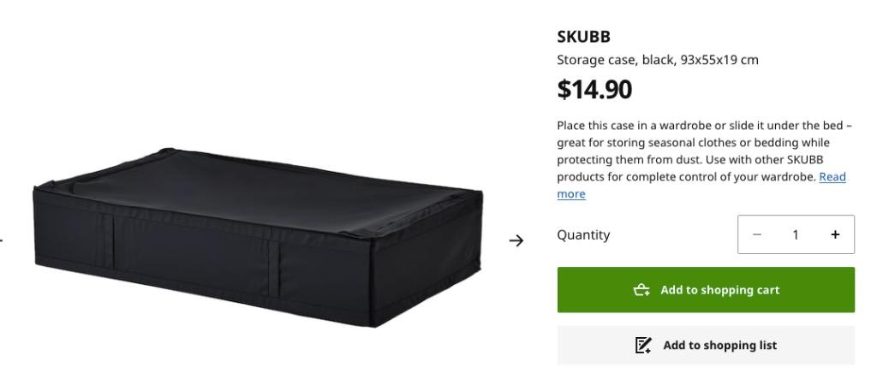Click the Storage case, black, 93x55x19 cm subtitle
This screenshot has height=379, width=877.
click(x=658, y=60)
